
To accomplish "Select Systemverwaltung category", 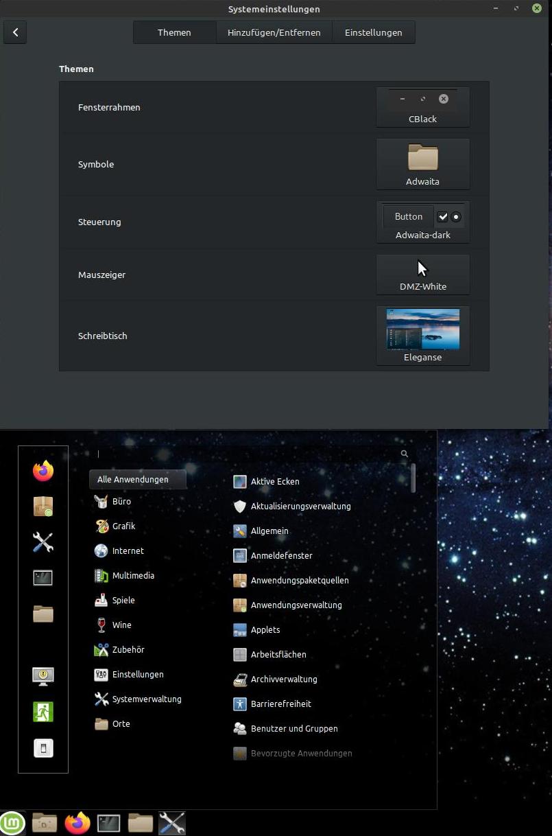I will point(138,699).
